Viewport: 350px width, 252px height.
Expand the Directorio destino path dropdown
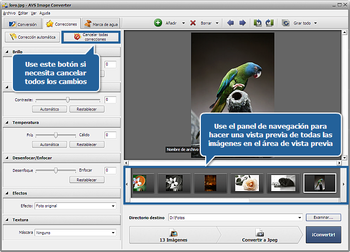299,218
